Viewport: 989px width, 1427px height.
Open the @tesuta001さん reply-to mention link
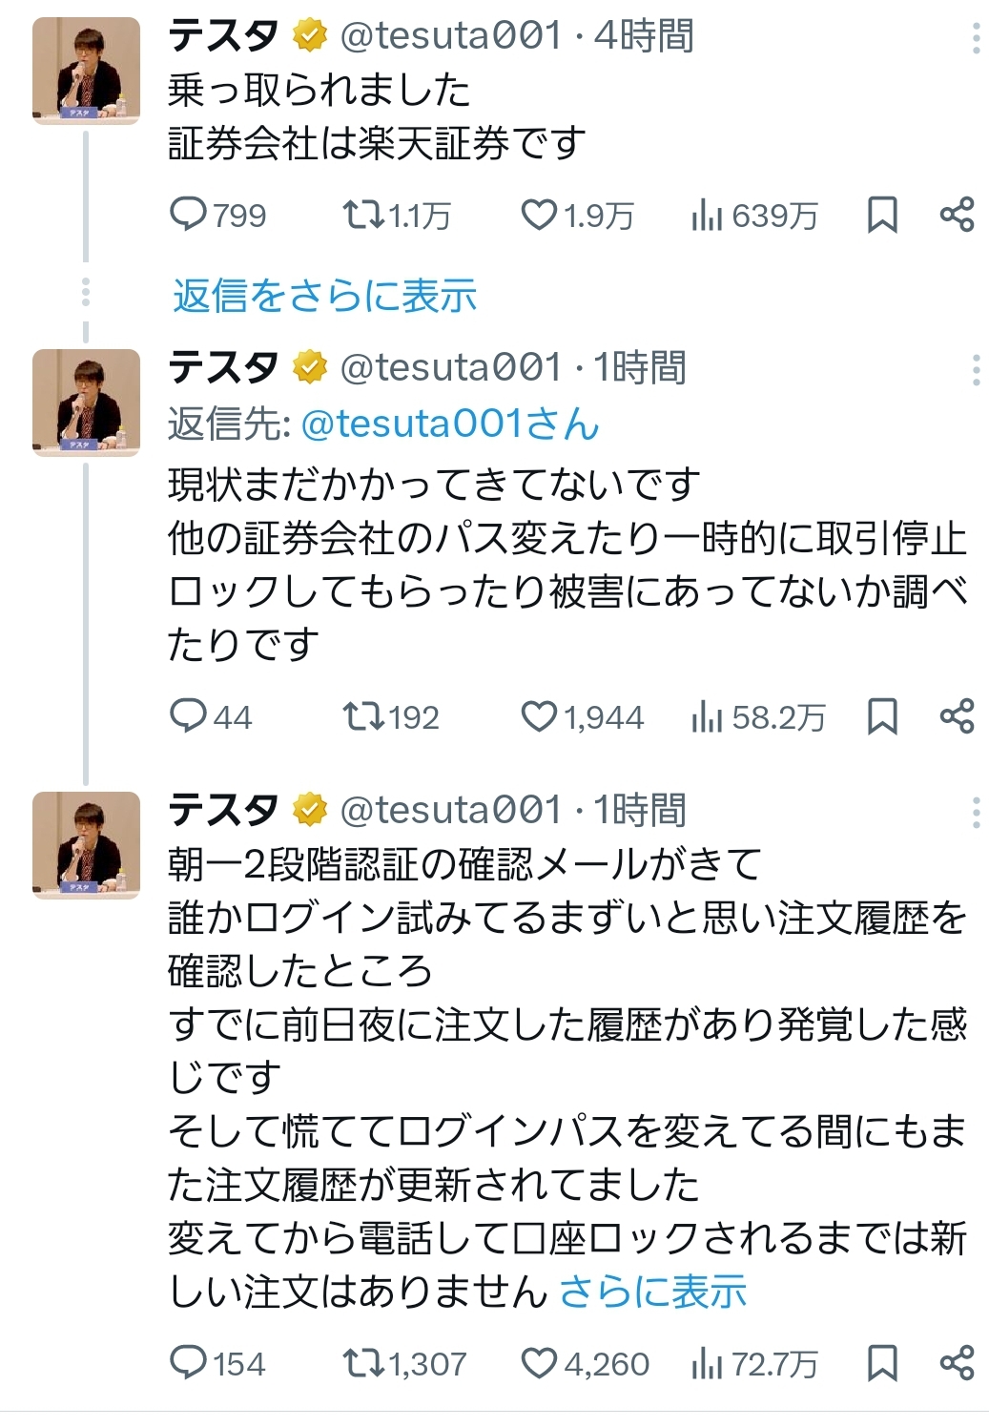coord(450,424)
